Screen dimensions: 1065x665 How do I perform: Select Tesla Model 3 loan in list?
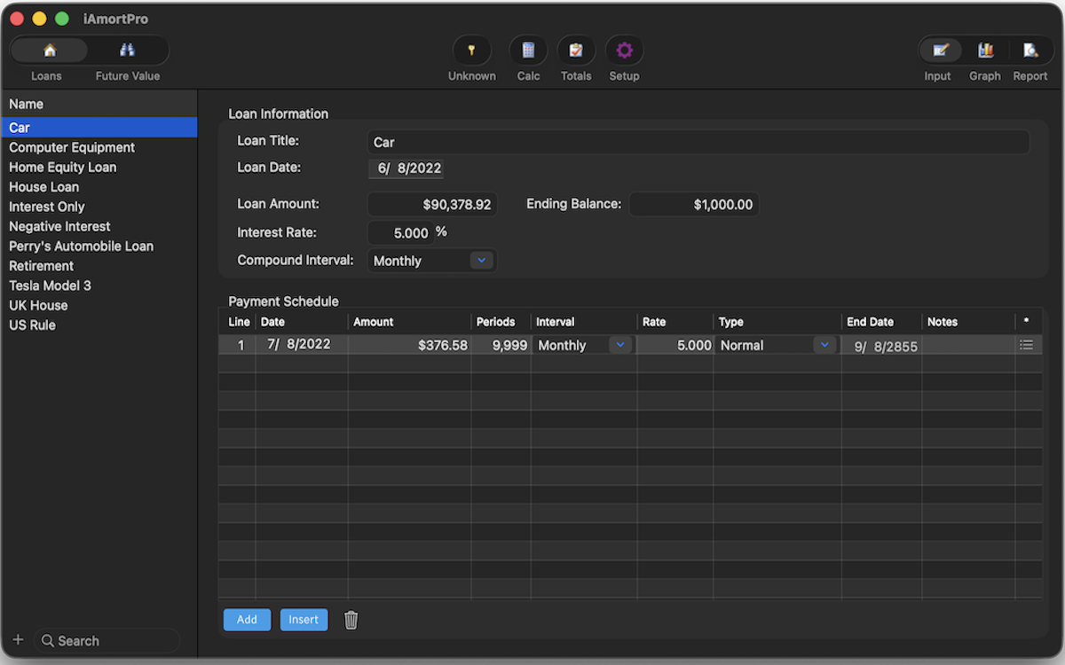[x=51, y=286]
